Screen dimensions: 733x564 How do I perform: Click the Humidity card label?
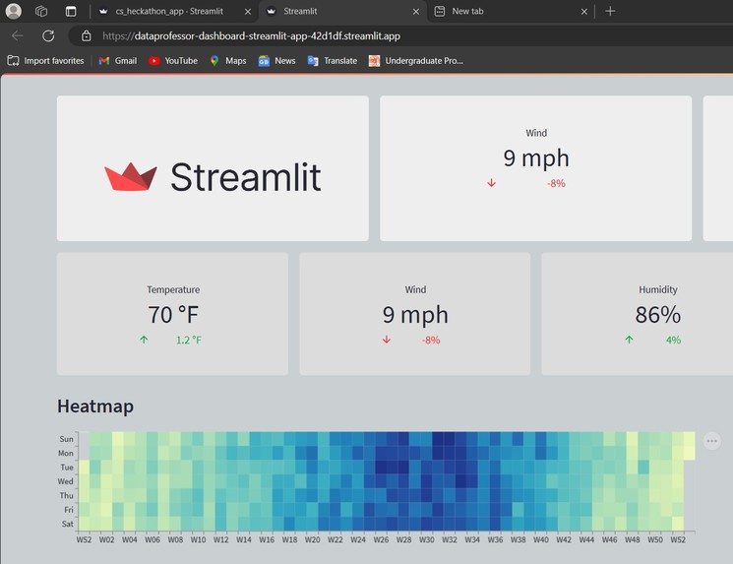click(x=658, y=290)
